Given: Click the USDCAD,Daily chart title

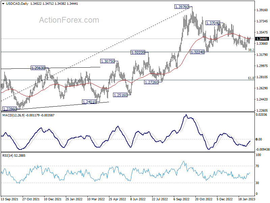Looking at the screenshot, I should pos(17,4).
